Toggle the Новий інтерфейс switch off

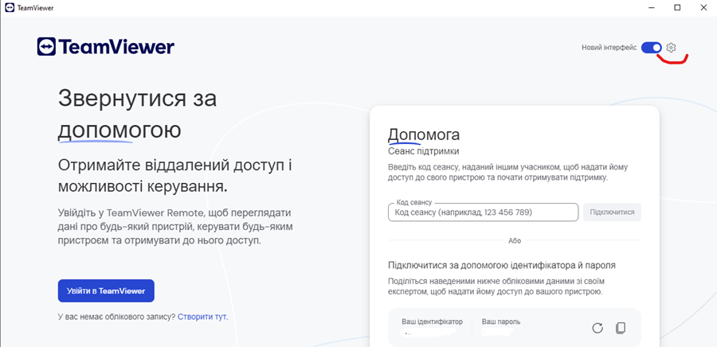(652, 48)
